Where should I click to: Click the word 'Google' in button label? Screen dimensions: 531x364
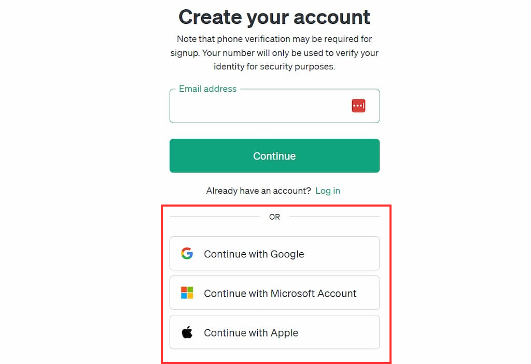tap(287, 254)
